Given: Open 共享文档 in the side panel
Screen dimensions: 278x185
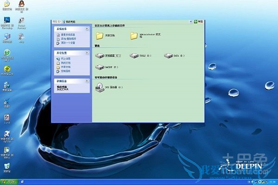Looking at the screenshot, I should tap(63, 67).
